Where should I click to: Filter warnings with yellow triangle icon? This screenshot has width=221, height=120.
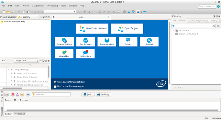[22, 95]
